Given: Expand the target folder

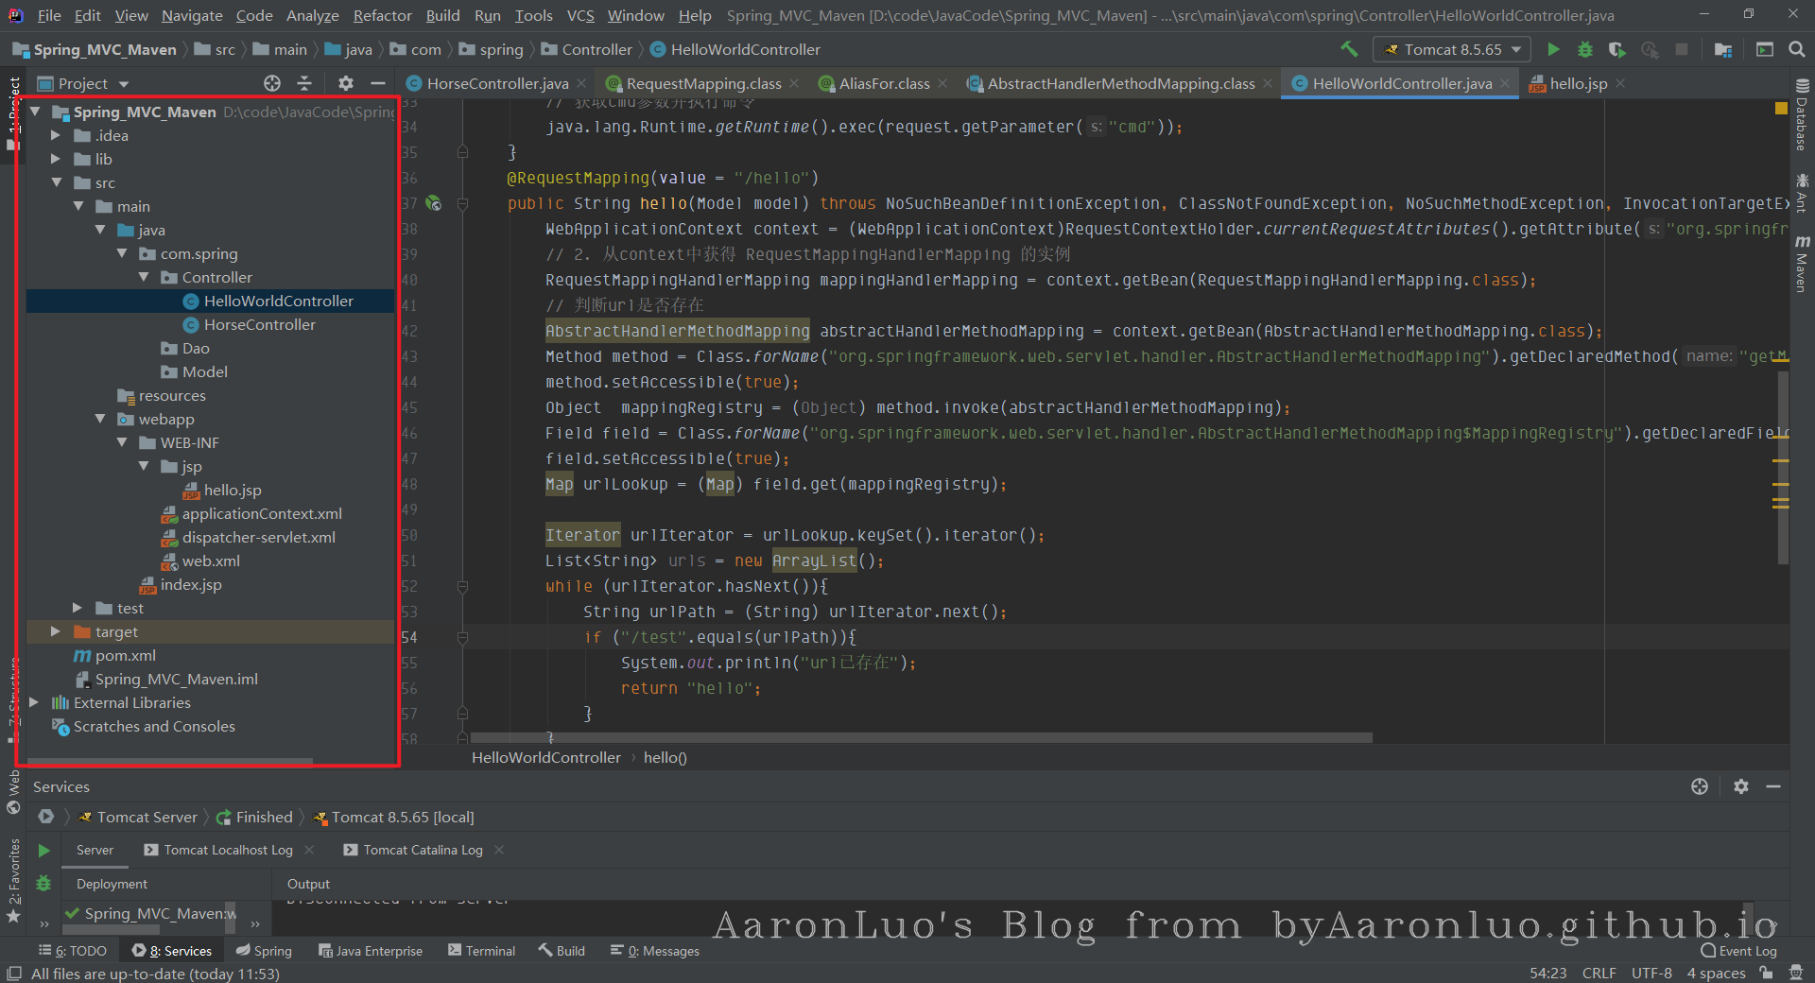Looking at the screenshot, I should tap(56, 631).
